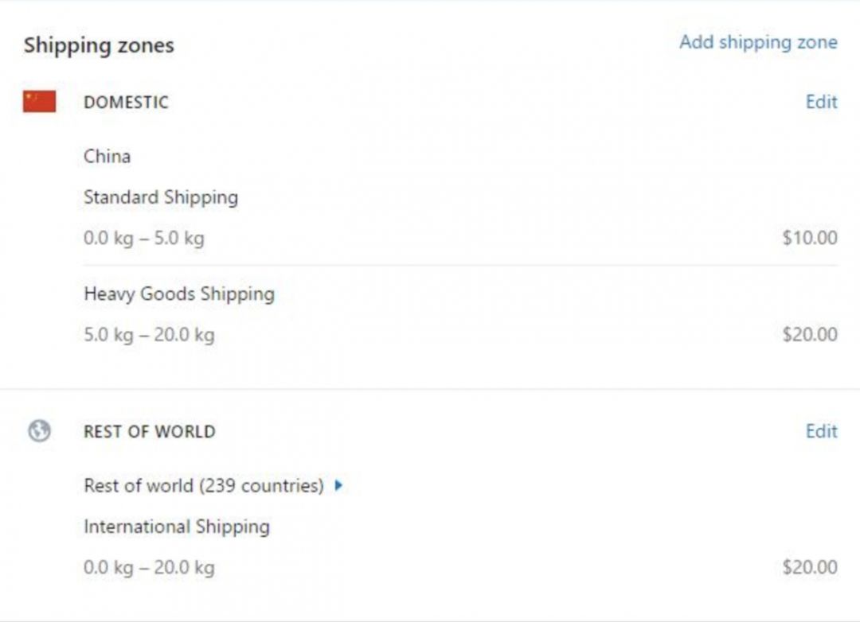Select the DOMESTIC zone title
This screenshot has height=622, width=860.
[126, 103]
